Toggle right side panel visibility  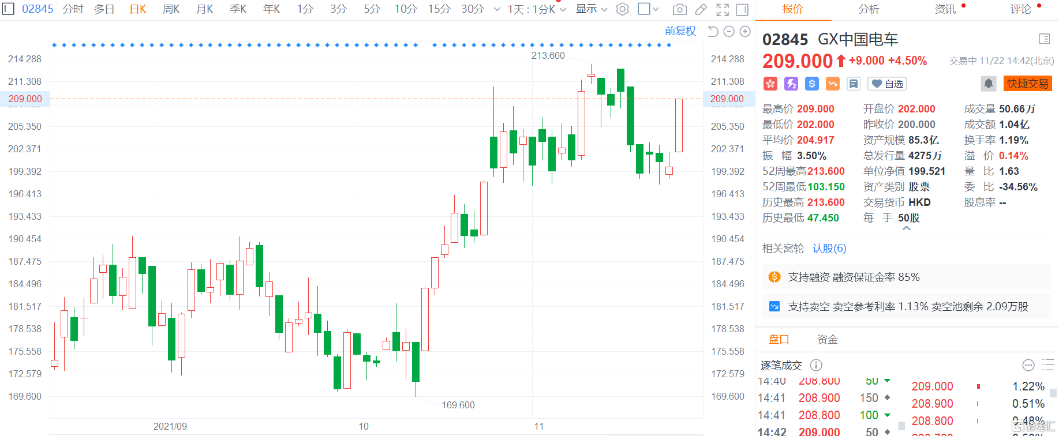(742, 9)
